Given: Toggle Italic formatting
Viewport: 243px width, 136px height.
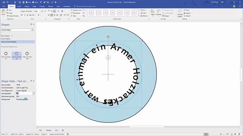Looking at the screenshot, I should (x=25, y=15).
